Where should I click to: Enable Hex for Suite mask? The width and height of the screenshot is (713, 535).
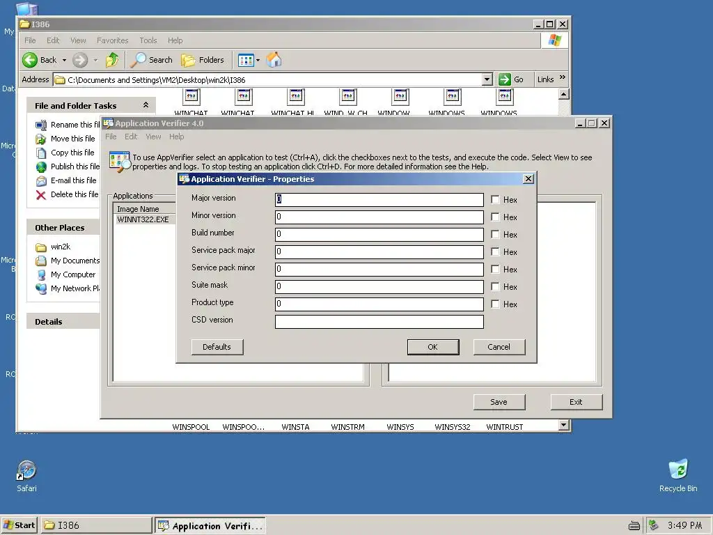(495, 286)
